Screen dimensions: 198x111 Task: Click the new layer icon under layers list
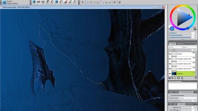pos(175,78)
